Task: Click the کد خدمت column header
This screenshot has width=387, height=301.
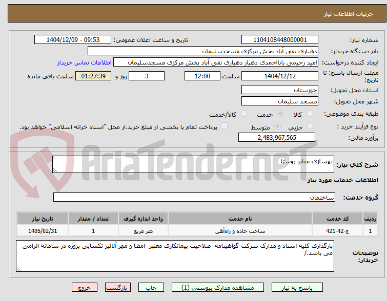Action: pyautogui.click(x=337, y=219)
